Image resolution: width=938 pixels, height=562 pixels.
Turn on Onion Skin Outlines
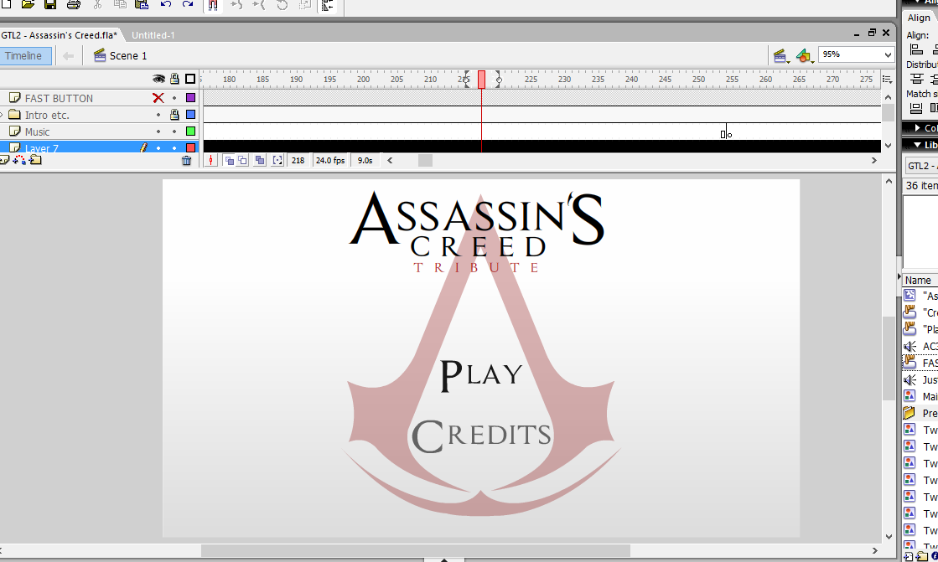pos(242,160)
